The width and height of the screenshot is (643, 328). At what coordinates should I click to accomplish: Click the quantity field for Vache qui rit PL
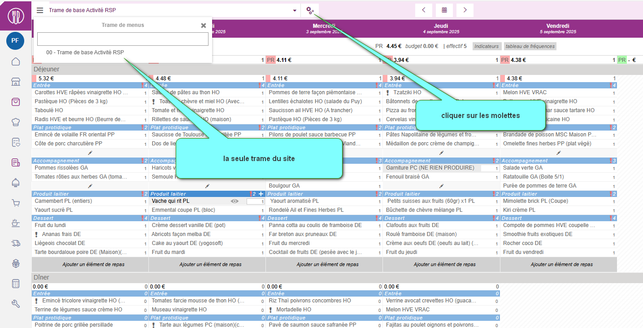point(256,201)
